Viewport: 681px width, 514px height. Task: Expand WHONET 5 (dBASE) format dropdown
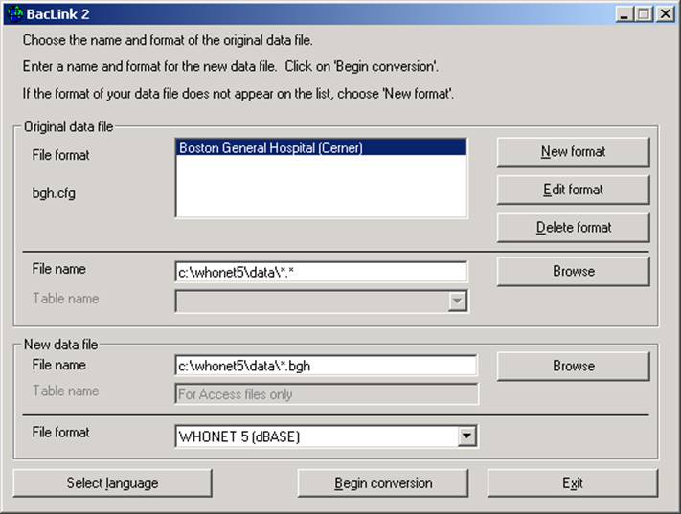click(466, 436)
